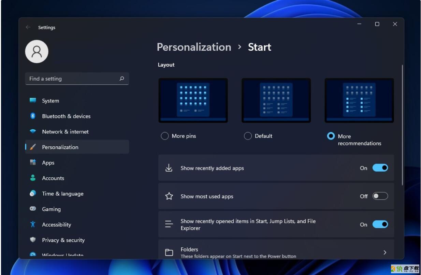Click the Accounts person icon
The height and width of the screenshot is (275, 421).
[33, 178]
